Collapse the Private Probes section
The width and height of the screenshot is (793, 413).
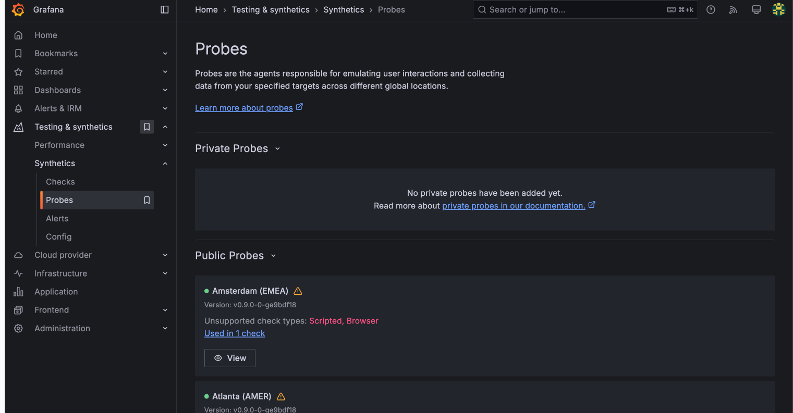click(277, 149)
